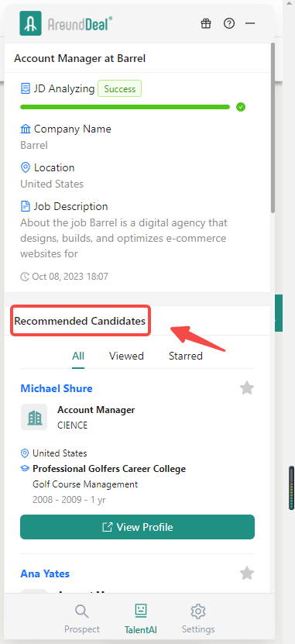Viewport: 295px width, 644px height.
Task: Open Michael Shure's name link
Action: click(x=57, y=388)
